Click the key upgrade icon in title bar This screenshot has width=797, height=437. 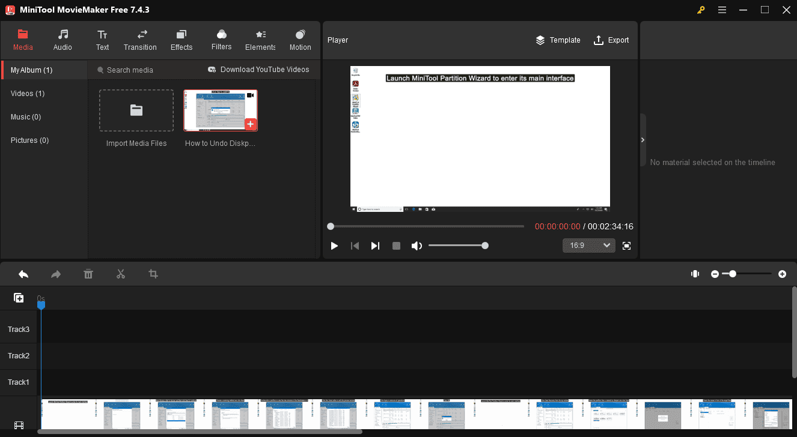[700, 10]
